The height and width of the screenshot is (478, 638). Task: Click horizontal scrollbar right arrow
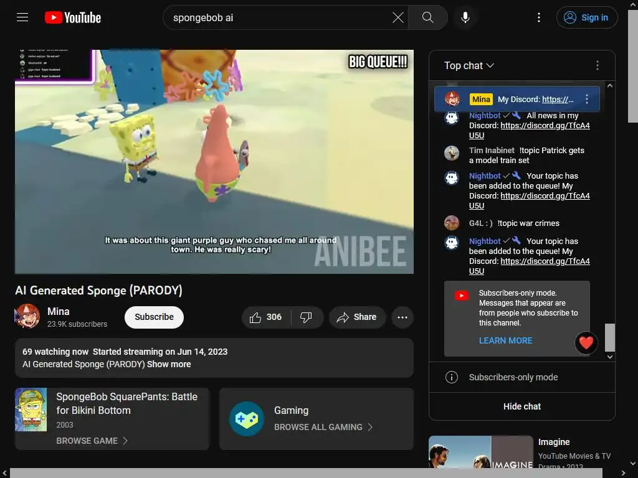623,473
